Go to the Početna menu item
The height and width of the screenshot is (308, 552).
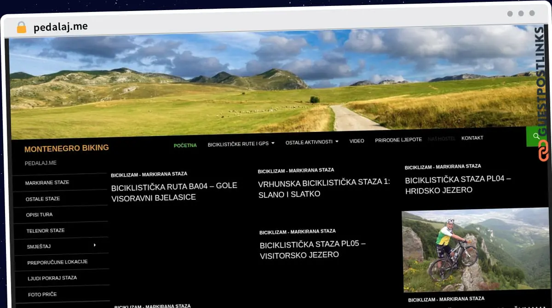click(185, 145)
